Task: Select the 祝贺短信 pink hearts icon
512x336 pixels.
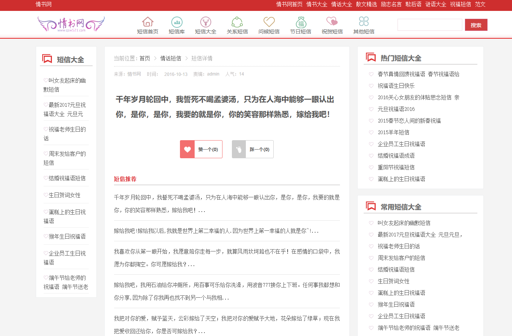Action: [x=332, y=22]
